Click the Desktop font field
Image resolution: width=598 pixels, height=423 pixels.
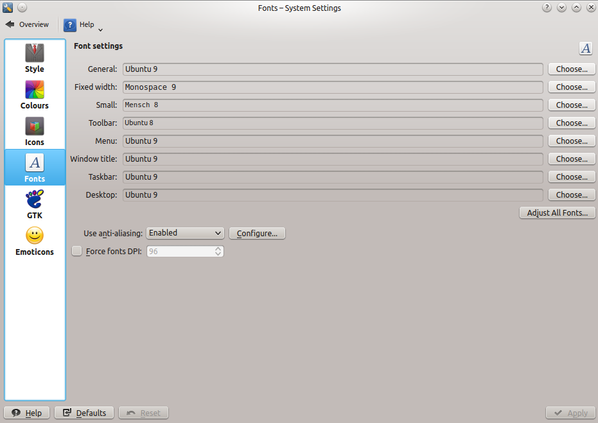pos(333,194)
